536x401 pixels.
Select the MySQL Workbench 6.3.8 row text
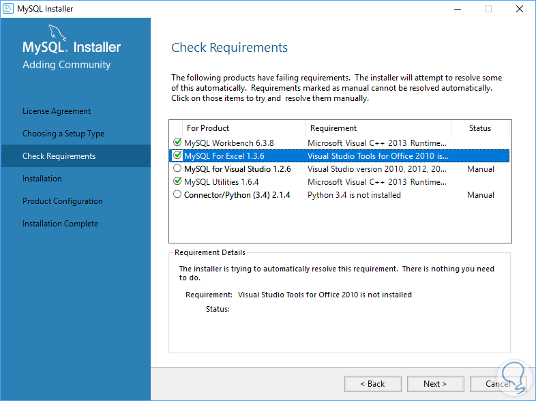point(228,143)
